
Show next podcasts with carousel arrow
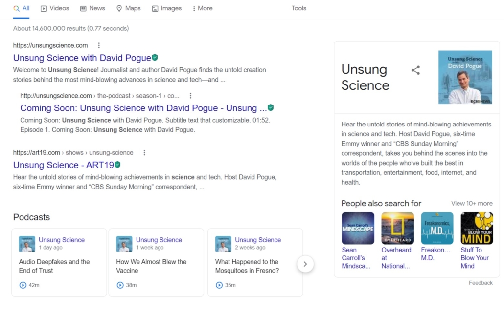coord(305,264)
